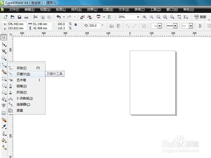The width and height of the screenshot is (211, 158).
Task: Click the Open folder icon
Action: click(12, 17)
